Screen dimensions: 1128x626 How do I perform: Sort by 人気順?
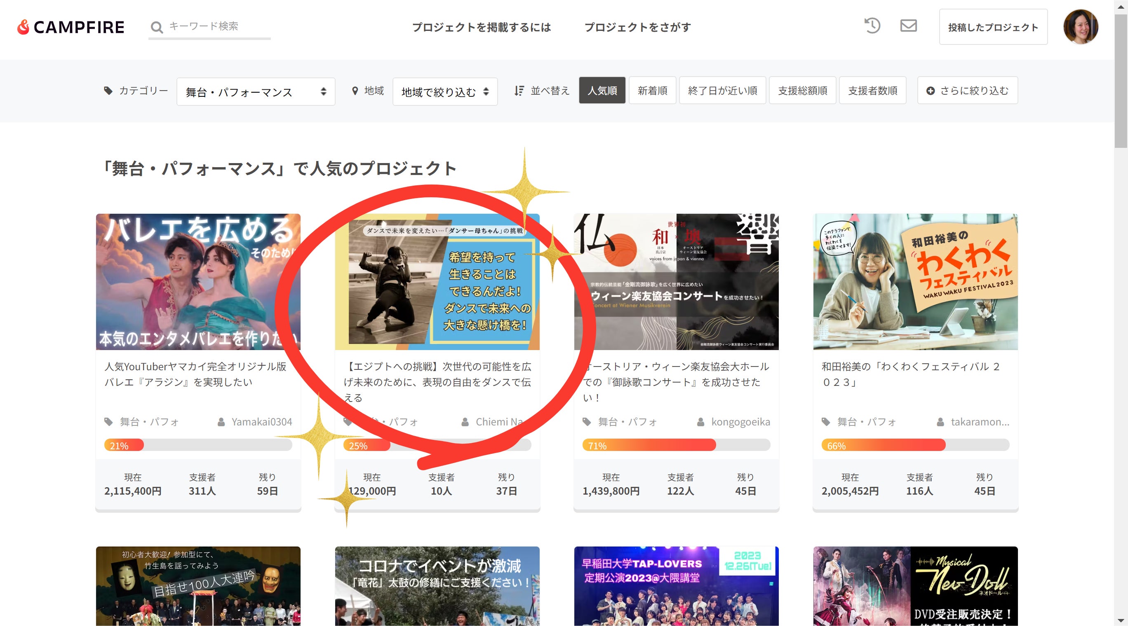click(602, 91)
